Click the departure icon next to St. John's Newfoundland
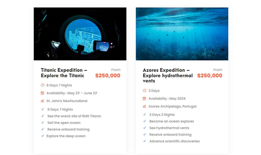 tap(43, 101)
